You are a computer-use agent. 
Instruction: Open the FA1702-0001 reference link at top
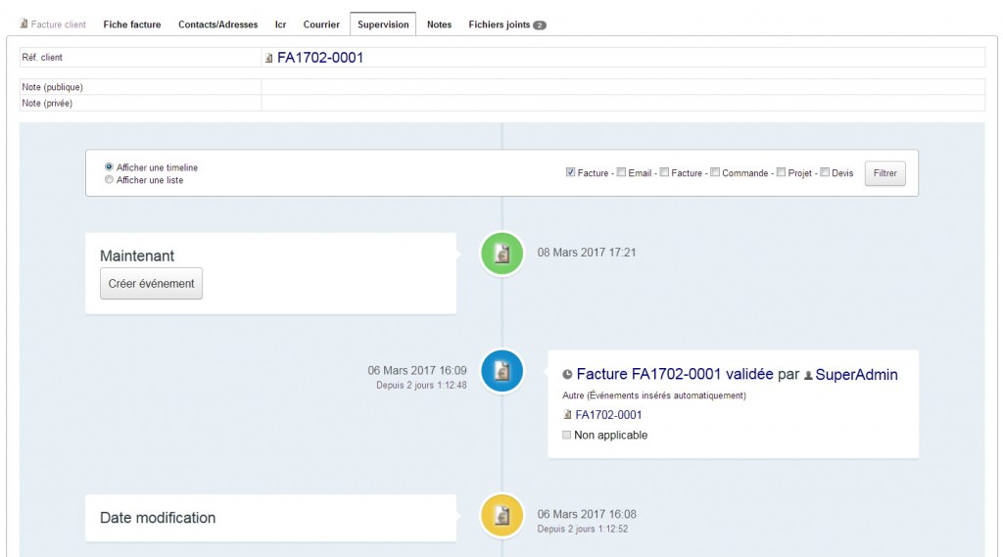tap(320, 58)
